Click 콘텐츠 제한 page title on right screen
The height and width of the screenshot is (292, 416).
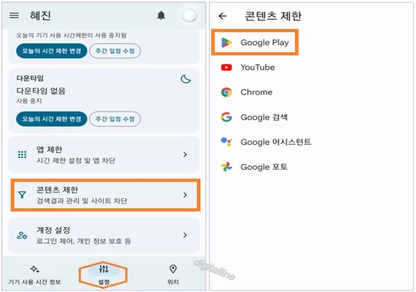pos(273,16)
